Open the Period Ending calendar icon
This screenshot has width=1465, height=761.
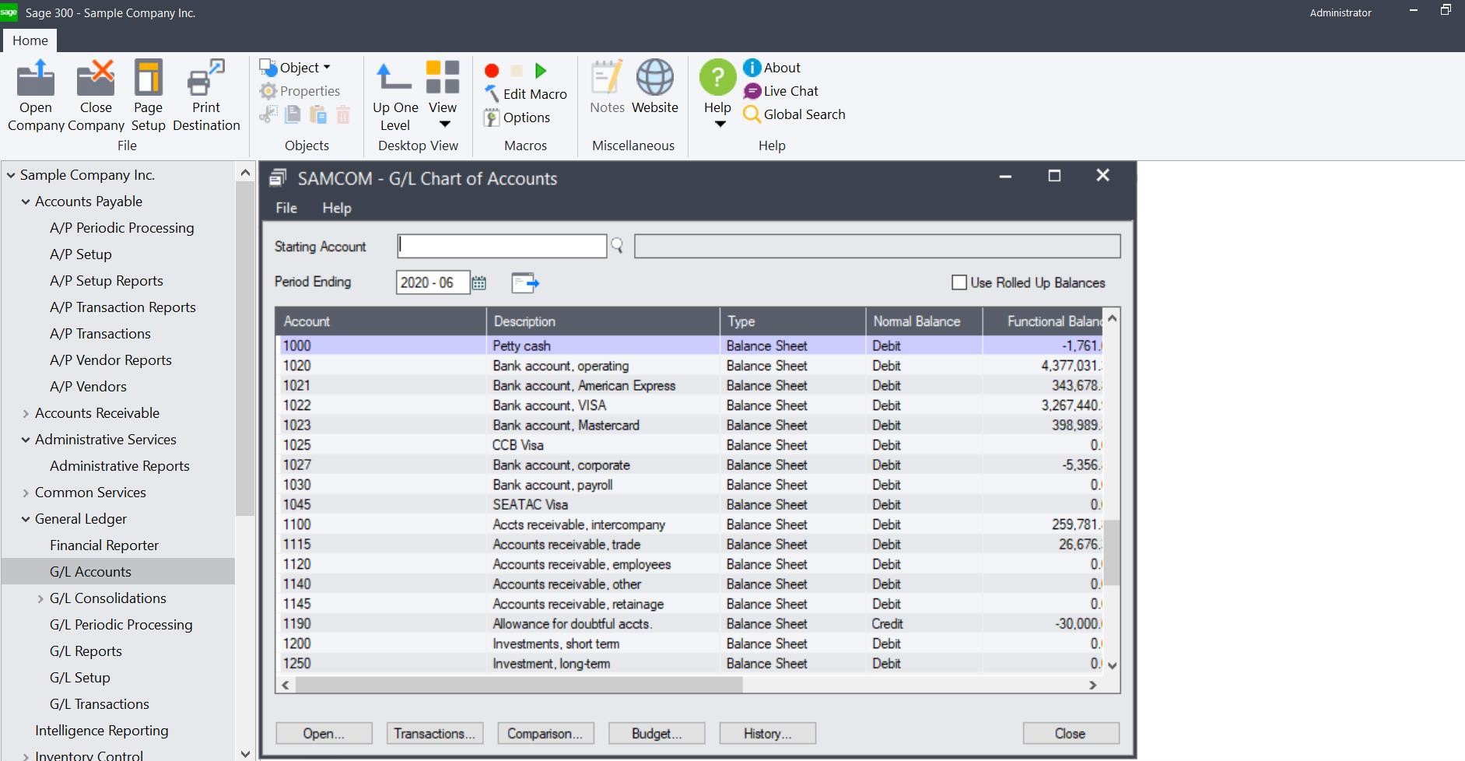tap(479, 282)
